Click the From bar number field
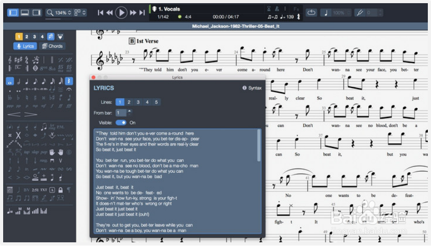 [121, 113]
